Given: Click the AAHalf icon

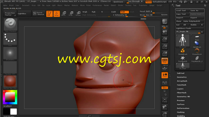Looking at the screenshot, I should (x=165, y=54).
